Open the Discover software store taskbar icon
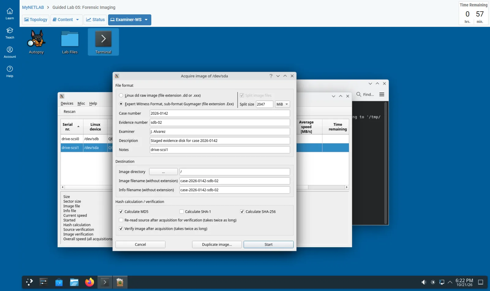This screenshot has height=291, width=490. click(59, 282)
